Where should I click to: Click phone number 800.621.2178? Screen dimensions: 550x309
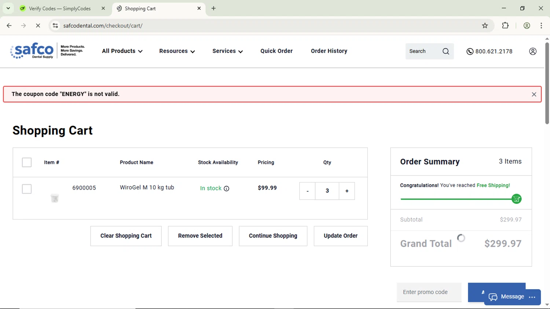point(494,52)
